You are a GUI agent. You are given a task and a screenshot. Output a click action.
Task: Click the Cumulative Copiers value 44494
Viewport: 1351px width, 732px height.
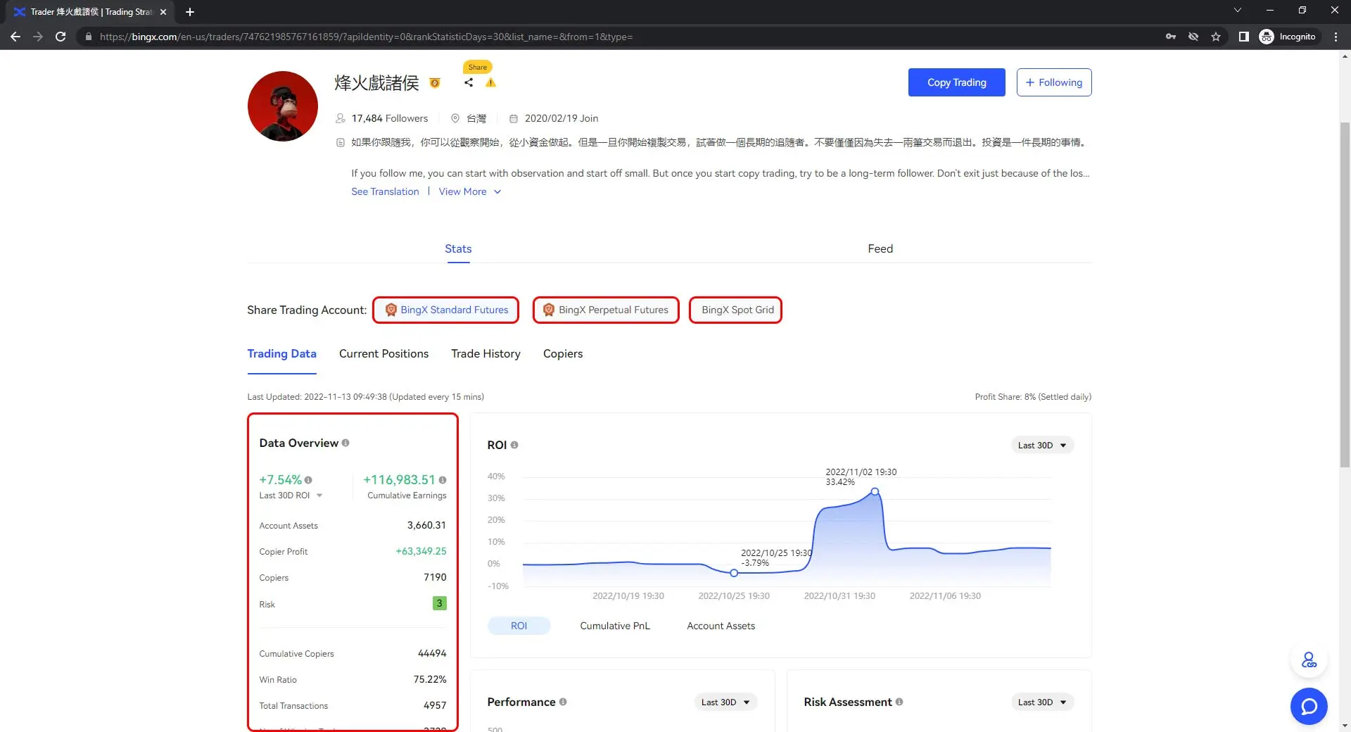tap(432, 653)
